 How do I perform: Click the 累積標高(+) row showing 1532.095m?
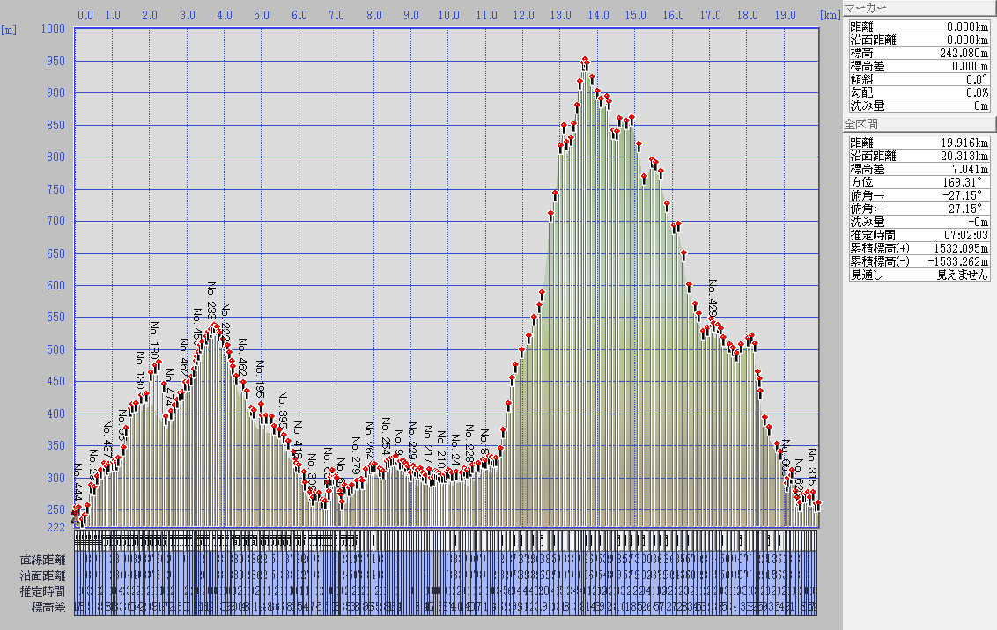(x=919, y=248)
